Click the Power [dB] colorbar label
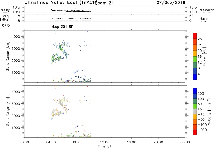214x148 pixels. coord(204,56)
